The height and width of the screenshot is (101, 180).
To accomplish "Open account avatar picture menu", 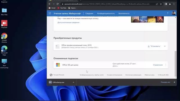I will [174, 13].
